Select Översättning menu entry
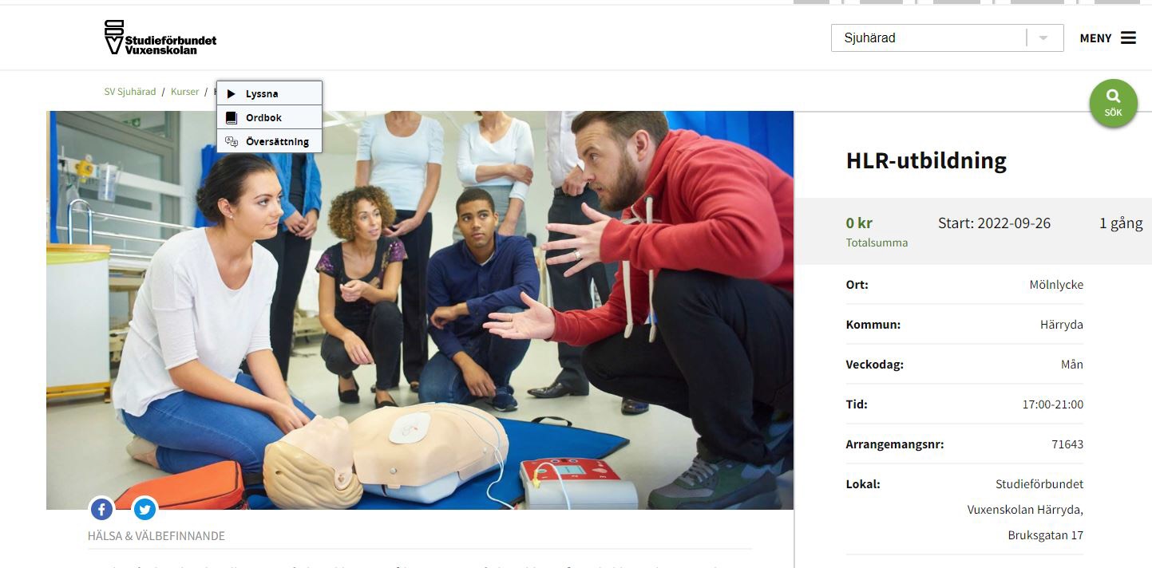This screenshot has width=1152, height=568. [x=270, y=141]
